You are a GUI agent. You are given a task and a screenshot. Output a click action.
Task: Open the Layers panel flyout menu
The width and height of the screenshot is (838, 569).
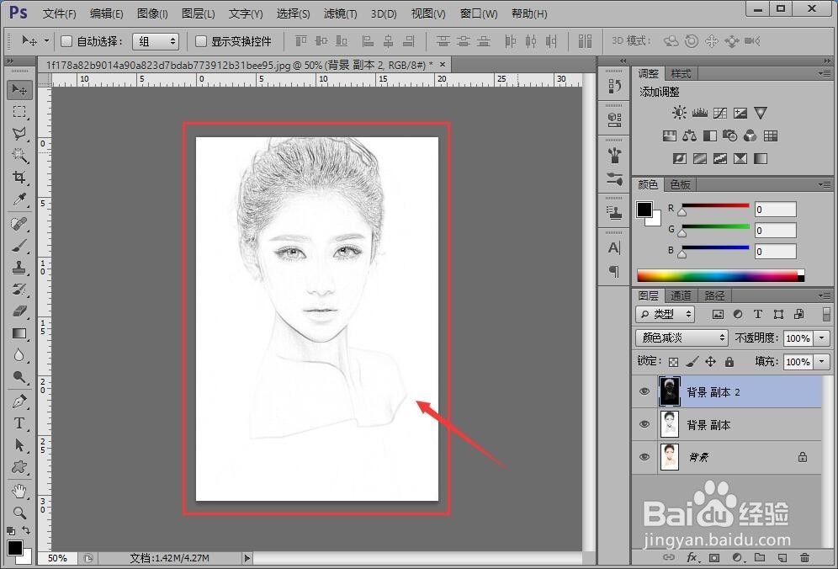click(x=825, y=295)
